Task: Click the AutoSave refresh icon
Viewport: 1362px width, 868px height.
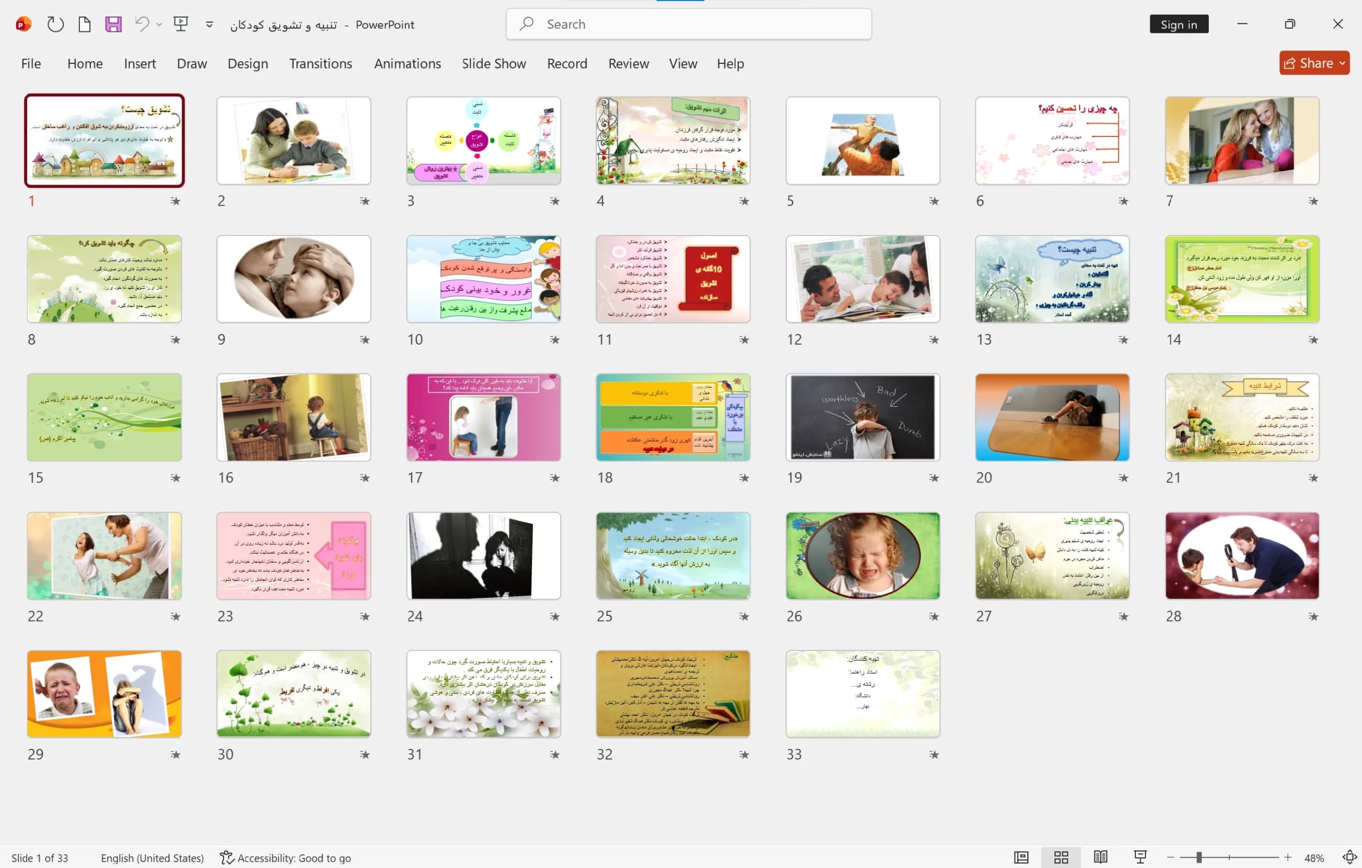Action: tap(55, 24)
